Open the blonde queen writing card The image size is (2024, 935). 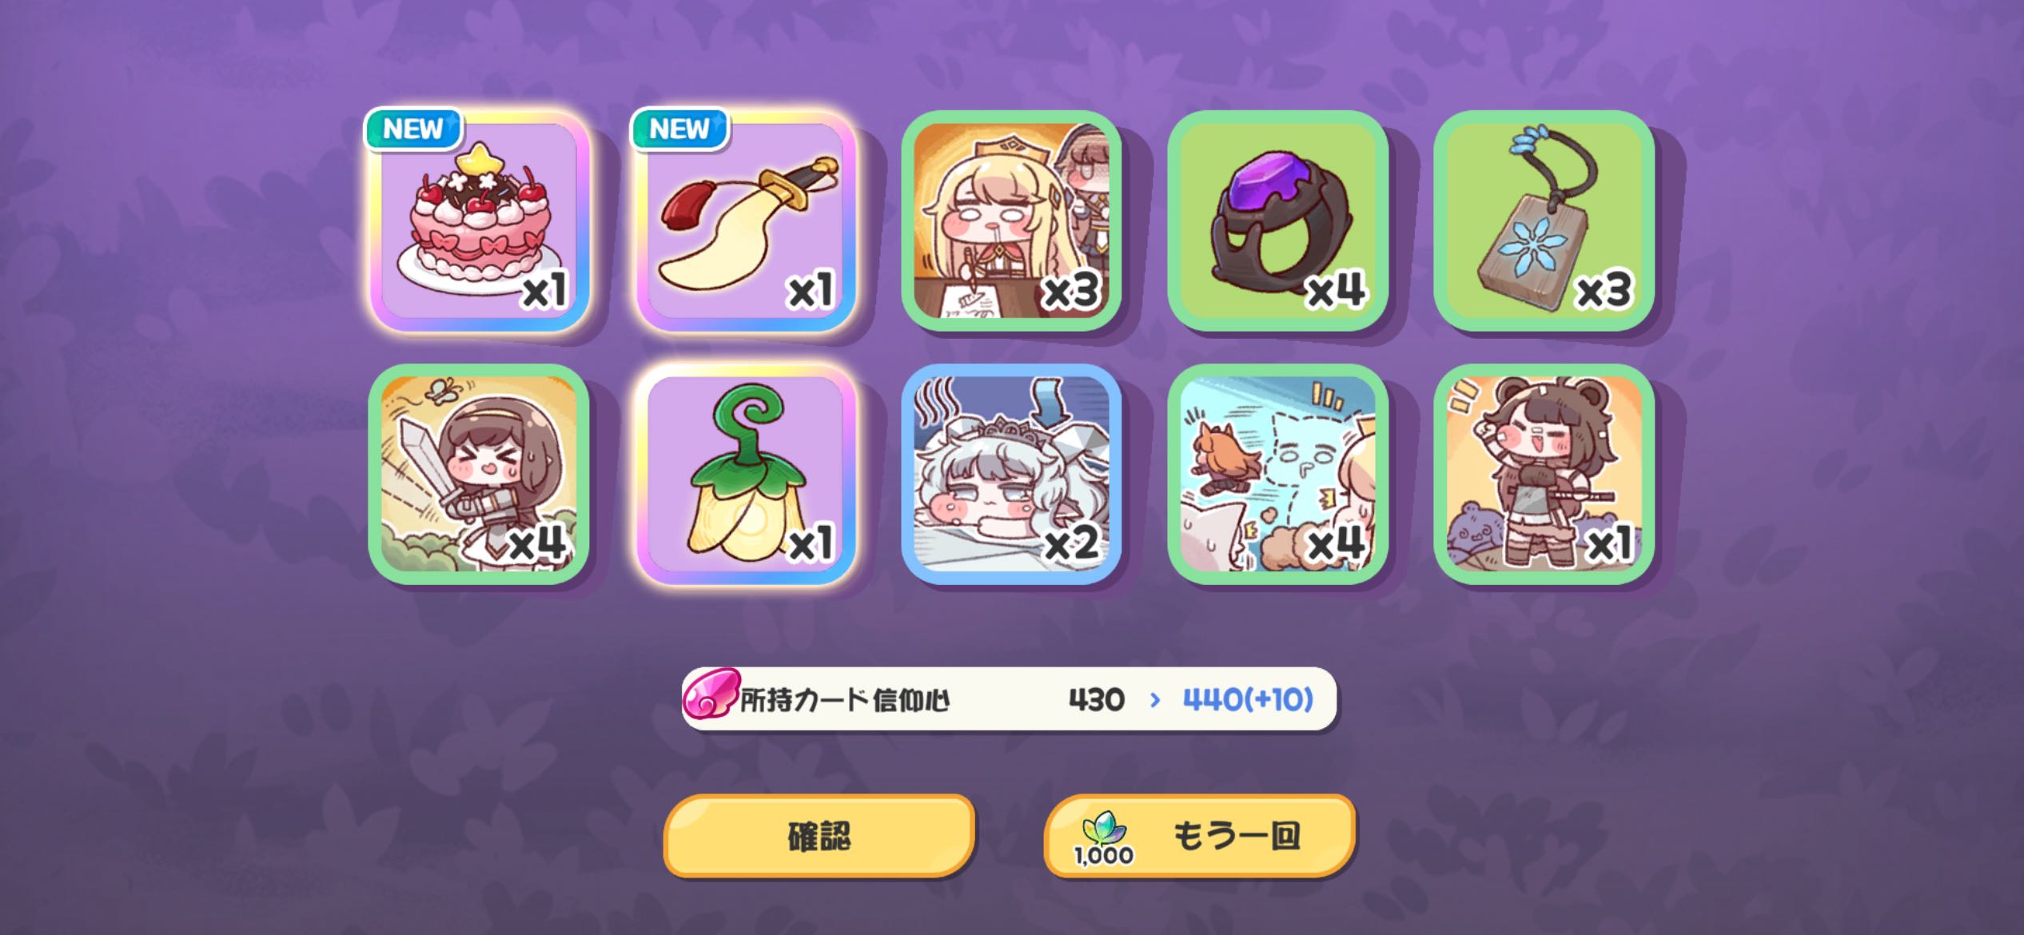[x=1011, y=221]
